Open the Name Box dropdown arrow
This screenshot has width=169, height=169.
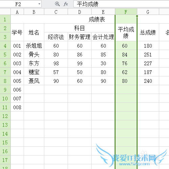pyautogui.click(x=39, y=4)
